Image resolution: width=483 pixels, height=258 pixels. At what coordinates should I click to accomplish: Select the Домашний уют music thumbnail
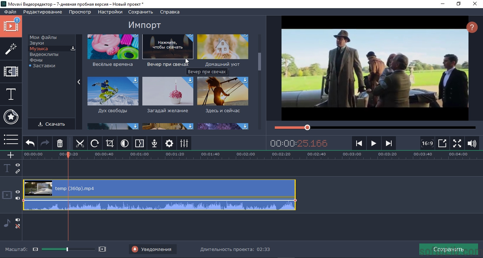[222, 46]
